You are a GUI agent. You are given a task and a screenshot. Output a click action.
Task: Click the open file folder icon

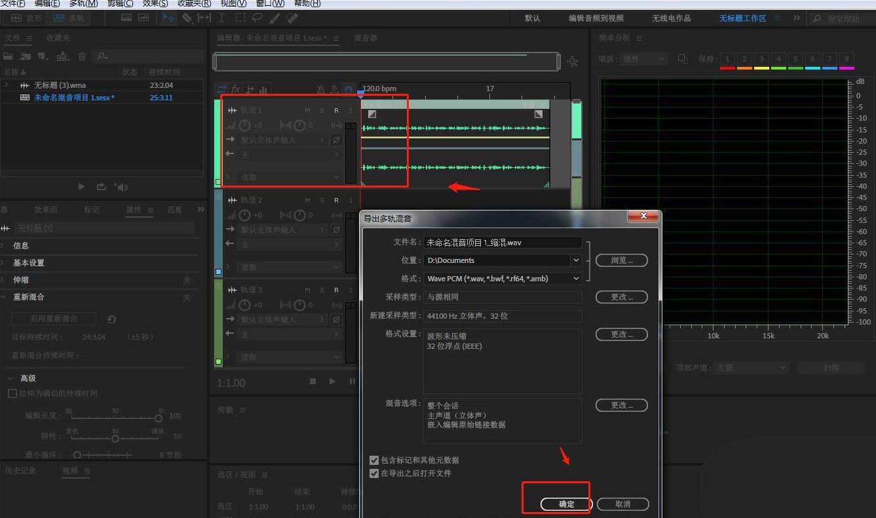coord(9,56)
